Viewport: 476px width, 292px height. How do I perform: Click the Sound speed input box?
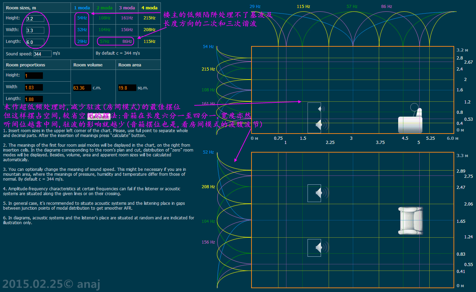[42, 54]
